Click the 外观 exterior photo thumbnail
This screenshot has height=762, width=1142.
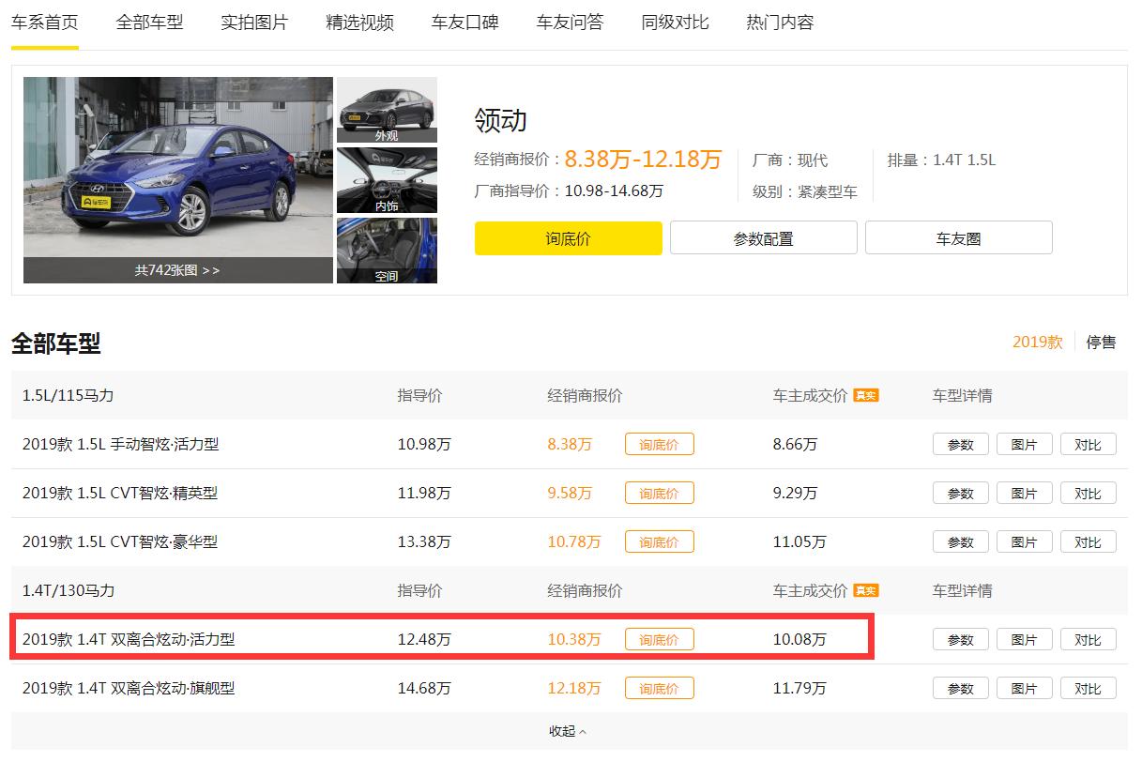tap(387, 109)
